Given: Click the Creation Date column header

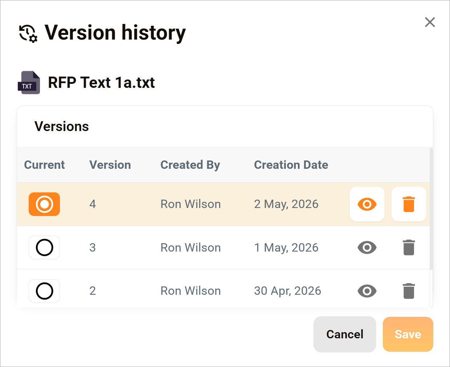Looking at the screenshot, I should tap(291, 165).
